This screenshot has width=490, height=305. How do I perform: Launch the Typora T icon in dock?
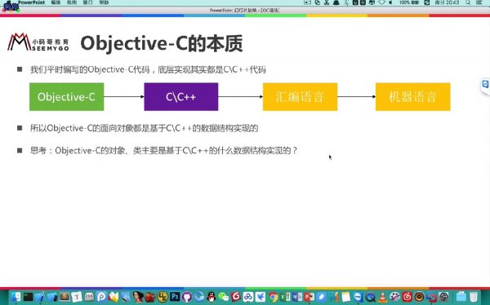click(x=77, y=297)
